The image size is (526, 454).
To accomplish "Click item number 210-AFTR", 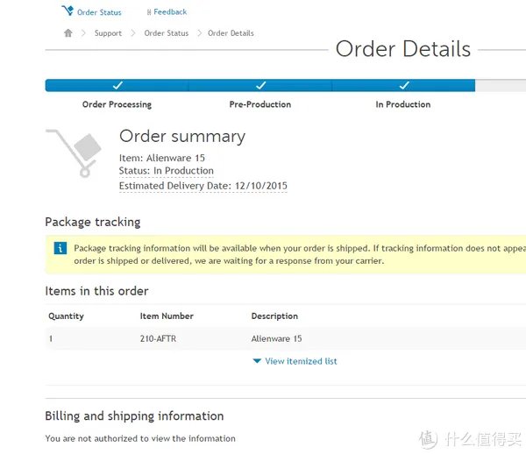I will pos(159,338).
